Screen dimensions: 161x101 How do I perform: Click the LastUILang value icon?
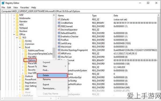(x=59, y=43)
